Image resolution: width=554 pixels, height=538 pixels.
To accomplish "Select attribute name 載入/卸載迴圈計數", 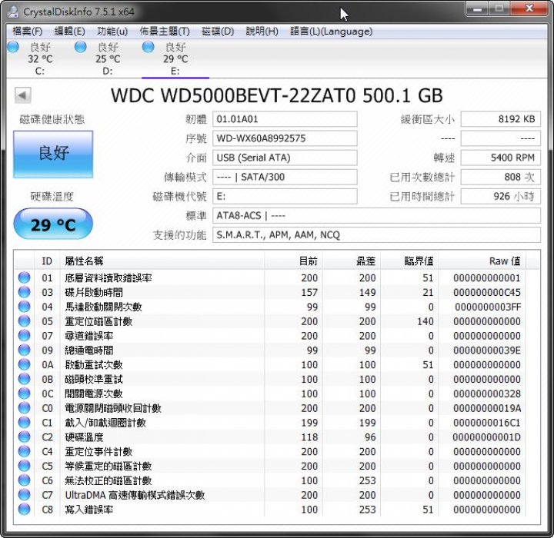I will (x=105, y=423).
